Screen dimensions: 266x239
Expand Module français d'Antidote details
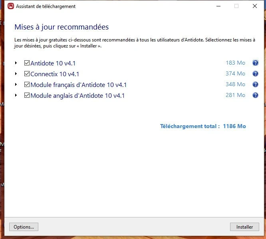16,85
